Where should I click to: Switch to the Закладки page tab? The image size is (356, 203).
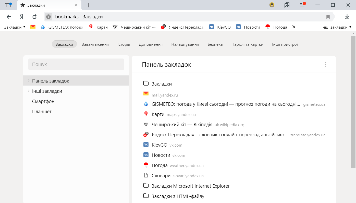click(64, 44)
